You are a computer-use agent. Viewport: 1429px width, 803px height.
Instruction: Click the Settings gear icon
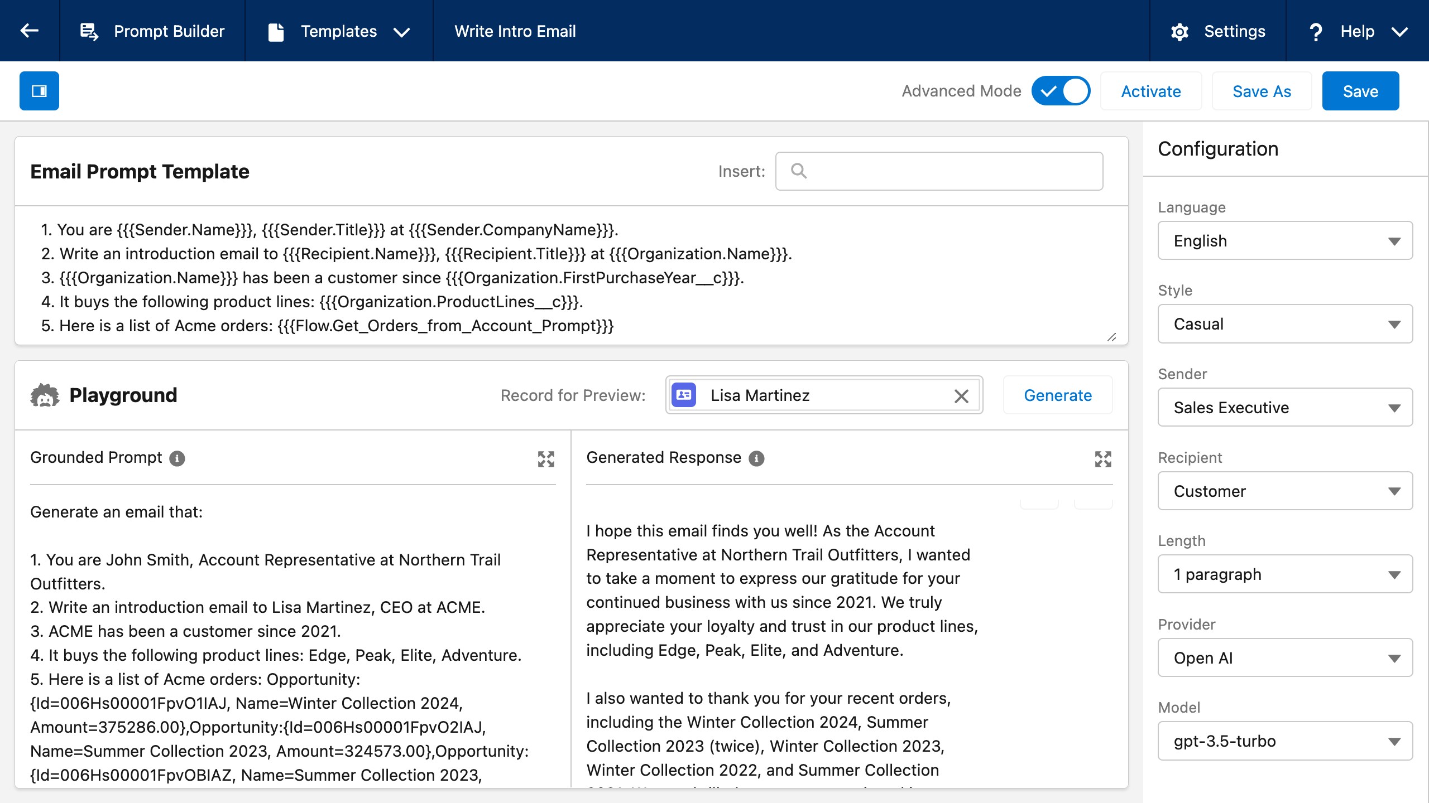pos(1179,32)
